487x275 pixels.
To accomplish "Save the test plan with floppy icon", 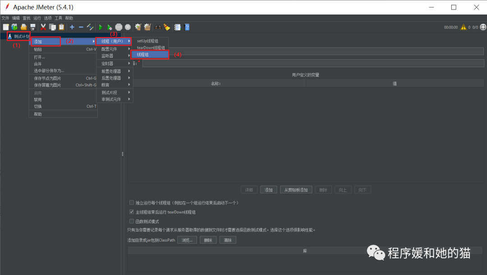I will pyautogui.click(x=32, y=27).
